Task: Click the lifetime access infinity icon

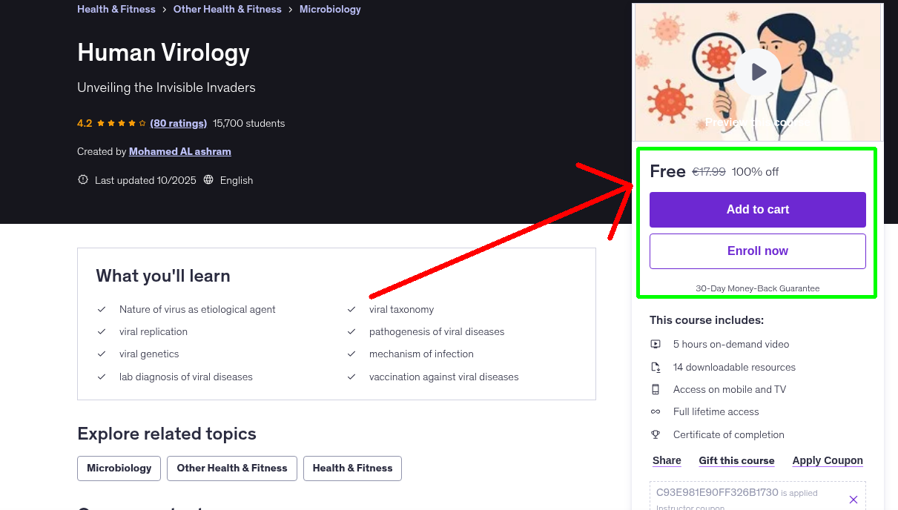Action: pyautogui.click(x=656, y=411)
